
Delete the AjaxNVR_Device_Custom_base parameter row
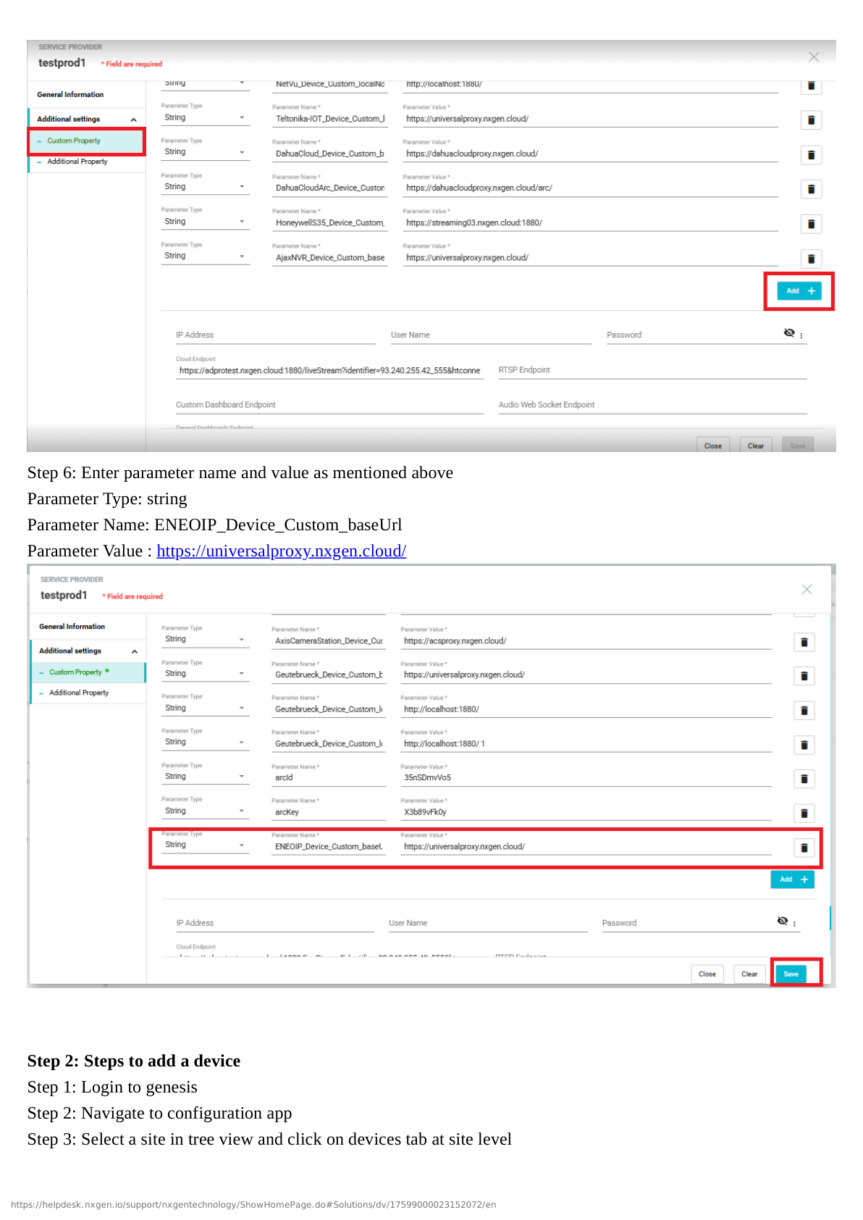point(811,259)
